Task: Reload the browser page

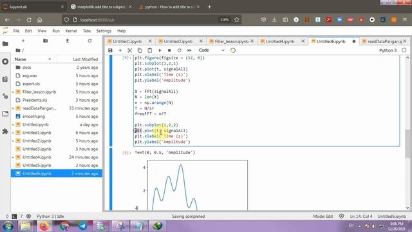Action: [x=29, y=20]
